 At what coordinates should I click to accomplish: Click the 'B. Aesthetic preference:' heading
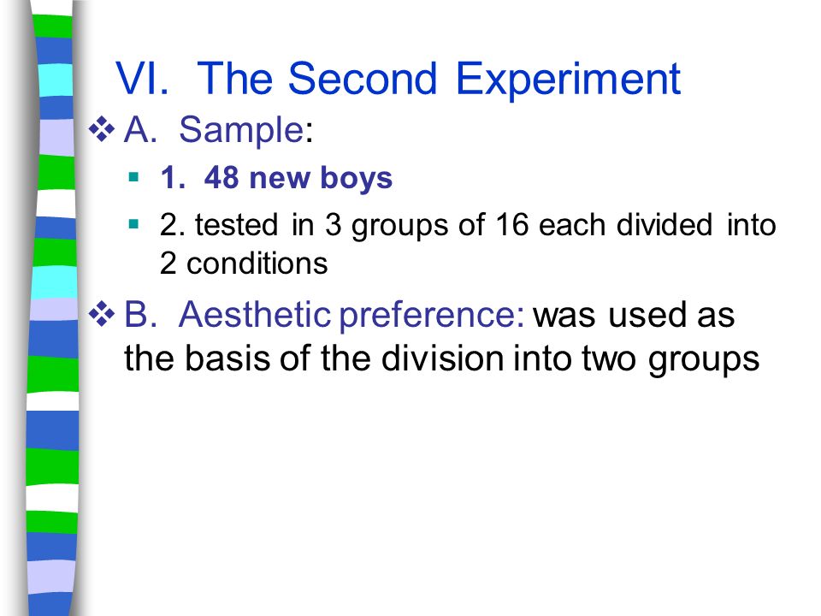point(324,316)
